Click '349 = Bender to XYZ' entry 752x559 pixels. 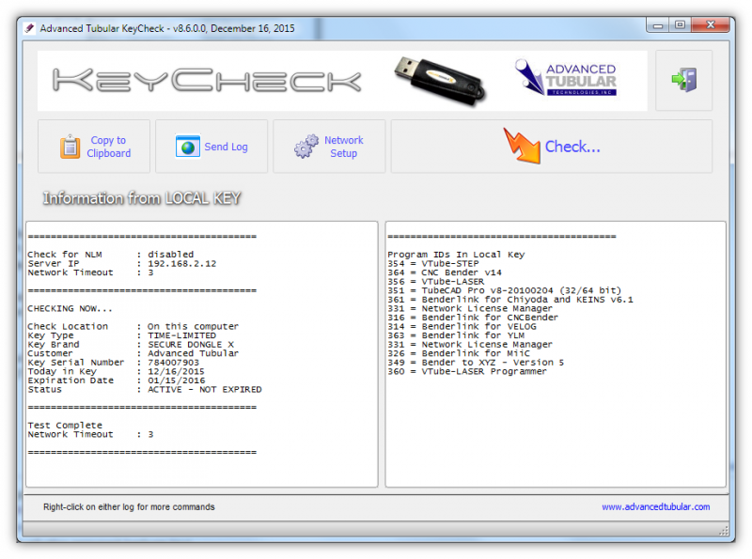[x=476, y=363]
